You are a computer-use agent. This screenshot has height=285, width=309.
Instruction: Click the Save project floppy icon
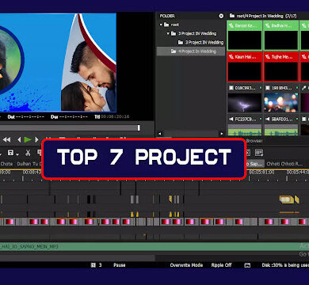coord(10,153)
